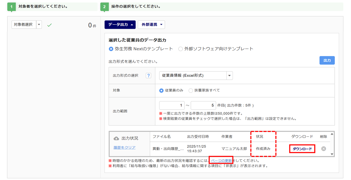Select the 従業員のみ radio button
This screenshot has height=180, width=351.
[161, 90]
